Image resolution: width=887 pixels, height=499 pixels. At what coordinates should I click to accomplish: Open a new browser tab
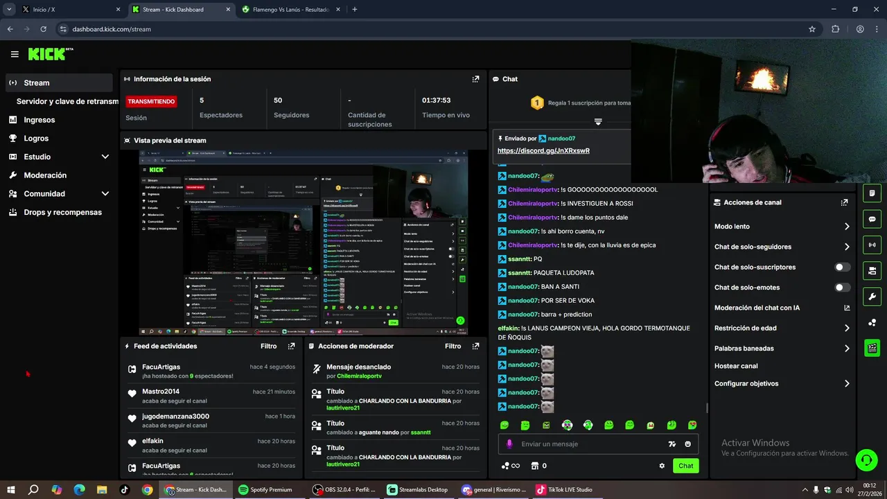355,10
